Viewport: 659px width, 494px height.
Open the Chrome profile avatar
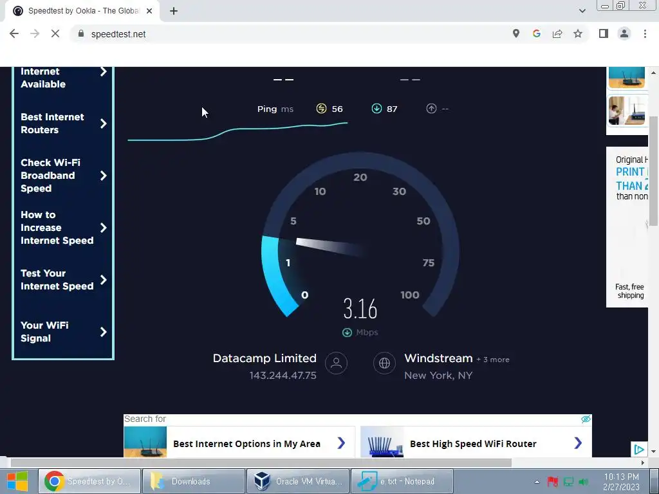[624, 33]
